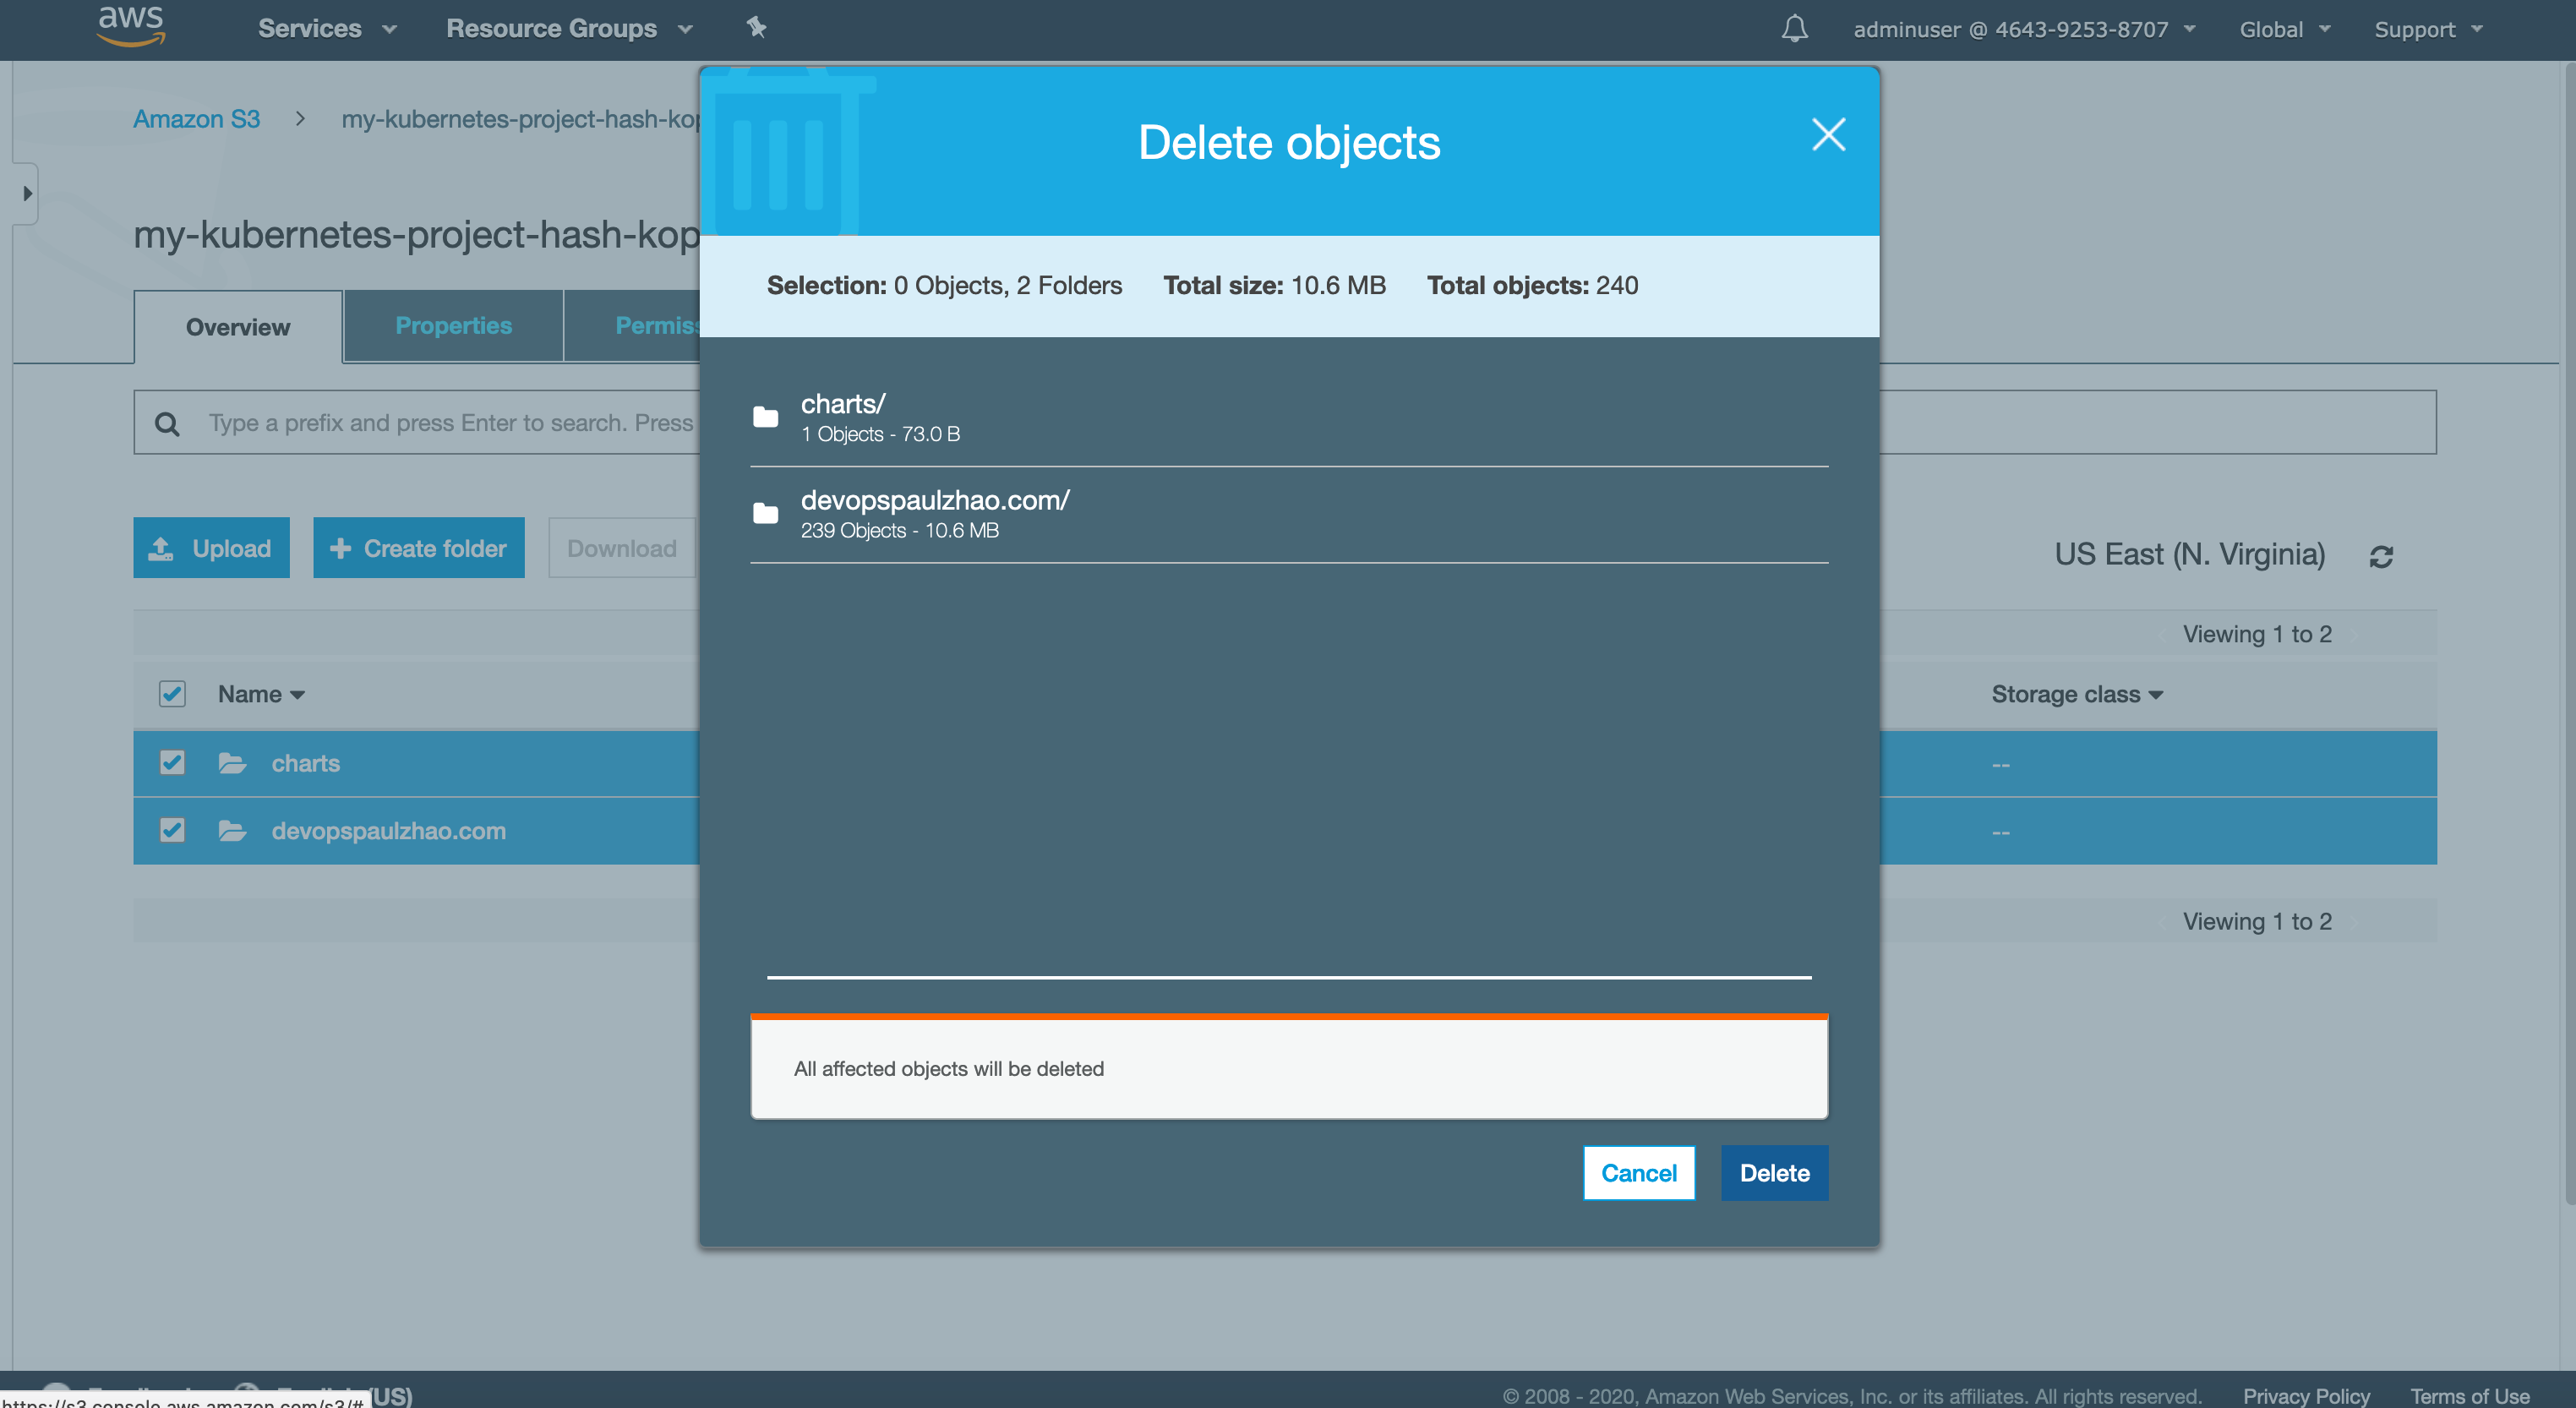Click the refresh icon beside US East region
This screenshot has width=2576, height=1408.
[x=2381, y=556]
